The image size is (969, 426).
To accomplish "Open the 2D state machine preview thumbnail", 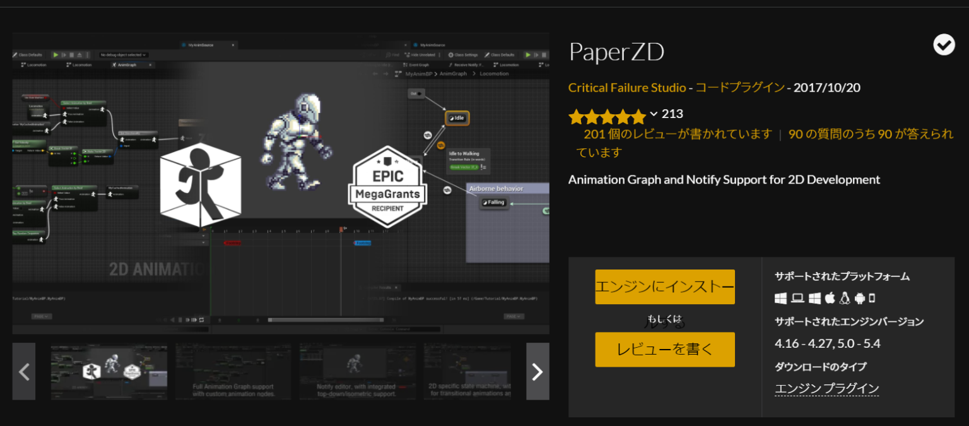I will pyautogui.click(x=468, y=371).
